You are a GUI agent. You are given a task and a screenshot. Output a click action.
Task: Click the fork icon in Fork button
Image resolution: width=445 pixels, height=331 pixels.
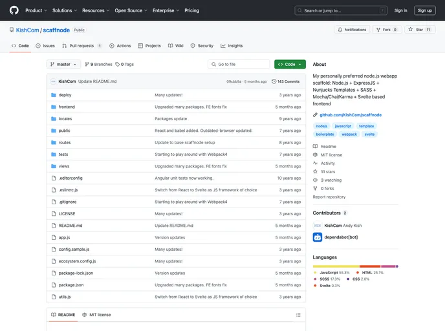378,30
